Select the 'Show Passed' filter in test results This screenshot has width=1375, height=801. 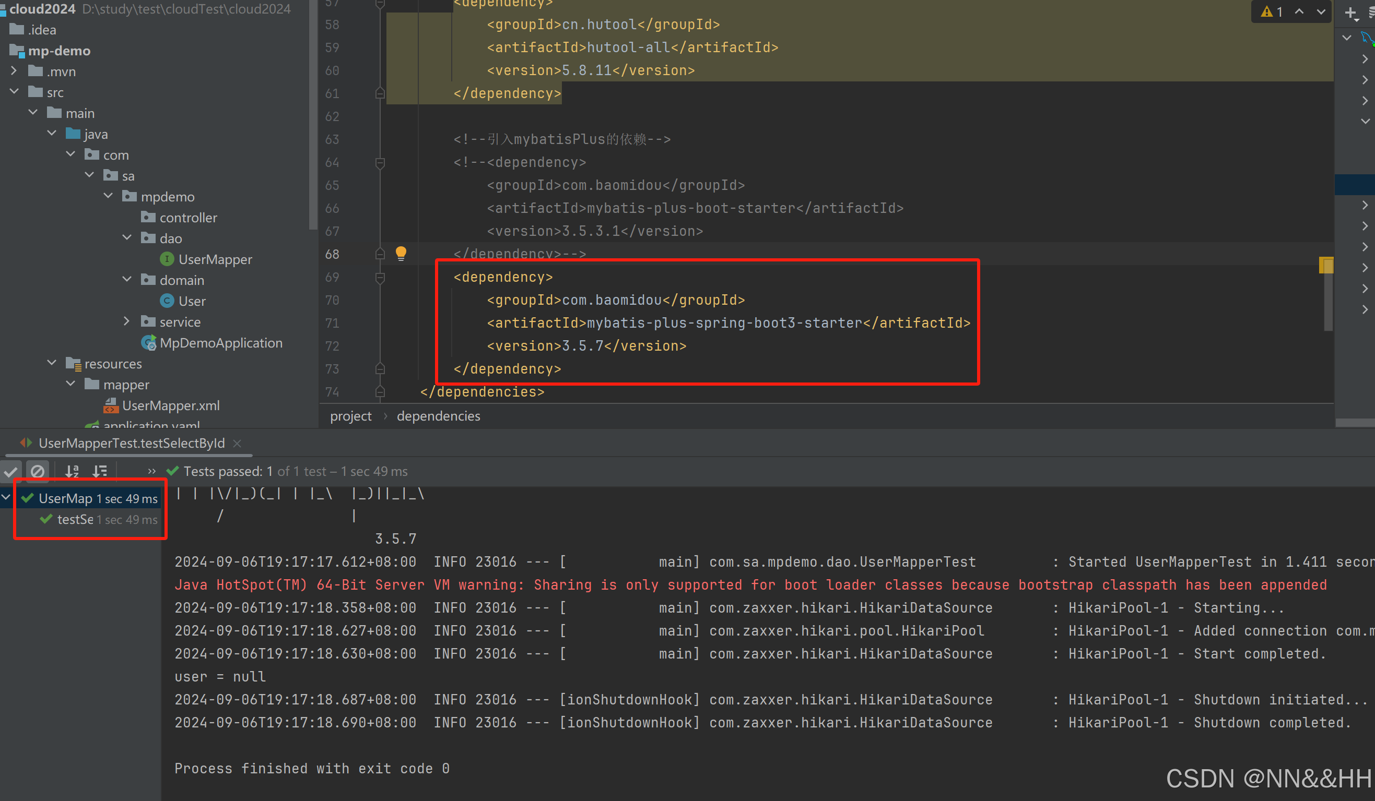[x=11, y=471]
